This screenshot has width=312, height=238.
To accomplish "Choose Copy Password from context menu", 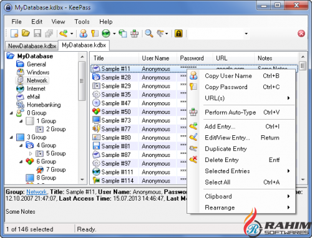I will click(241, 87).
